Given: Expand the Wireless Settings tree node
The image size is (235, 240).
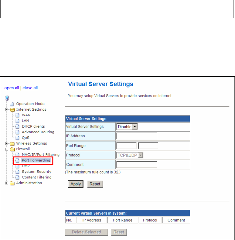Looking at the screenshot, I should click(7, 144).
